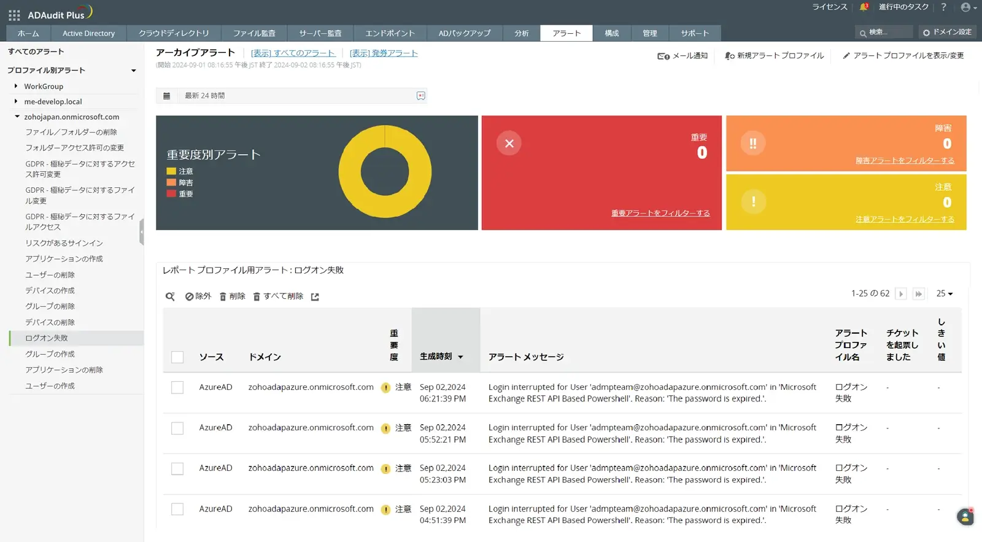Check the 05:52:21 PM alert row
The height and width of the screenshot is (542, 982).
pyautogui.click(x=177, y=428)
